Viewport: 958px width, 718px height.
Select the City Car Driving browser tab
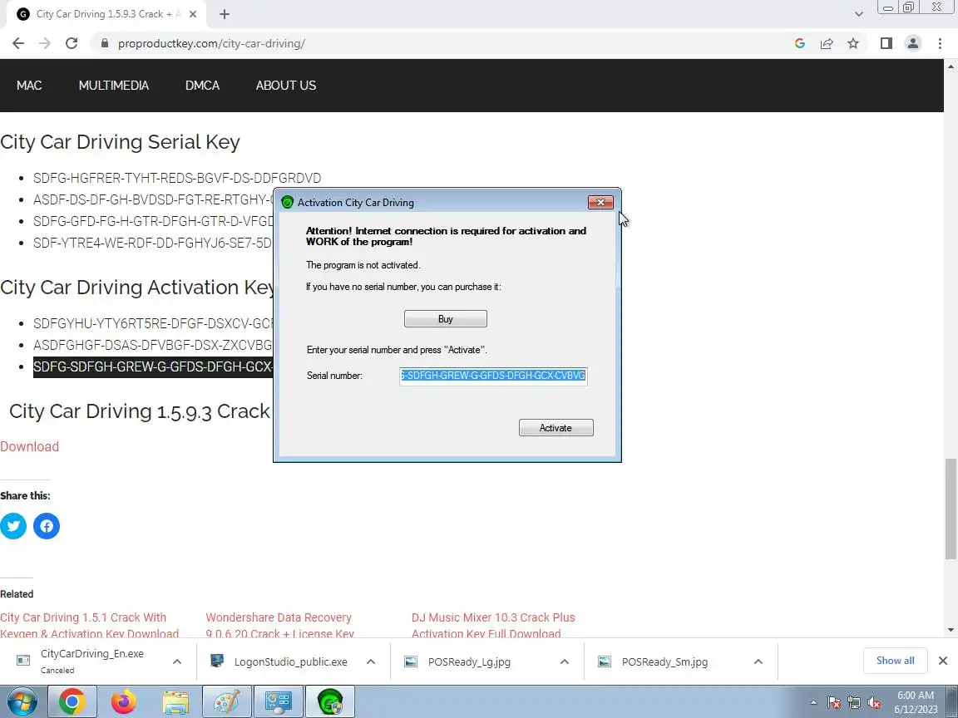point(108,14)
